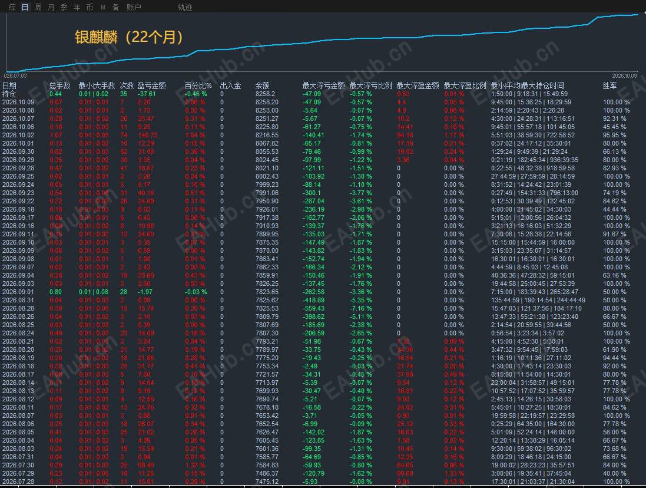The width and height of the screenshot is (646, 488).
Task: Click the 余额 column header
Action: pyautogui.click(x=263, y=85)
